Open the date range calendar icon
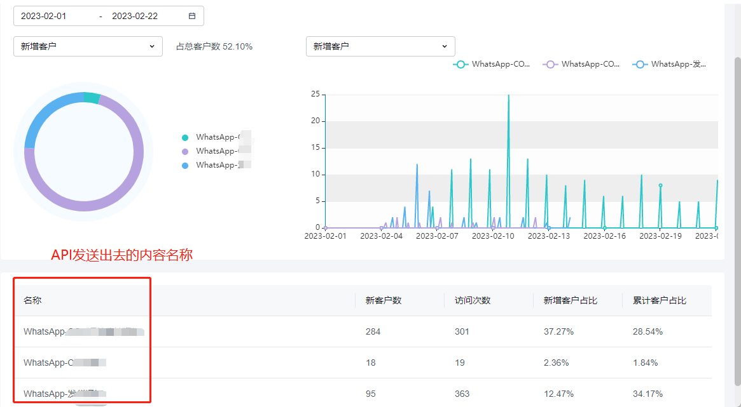Screen dimensions: 741x407 tap(192, 16)
